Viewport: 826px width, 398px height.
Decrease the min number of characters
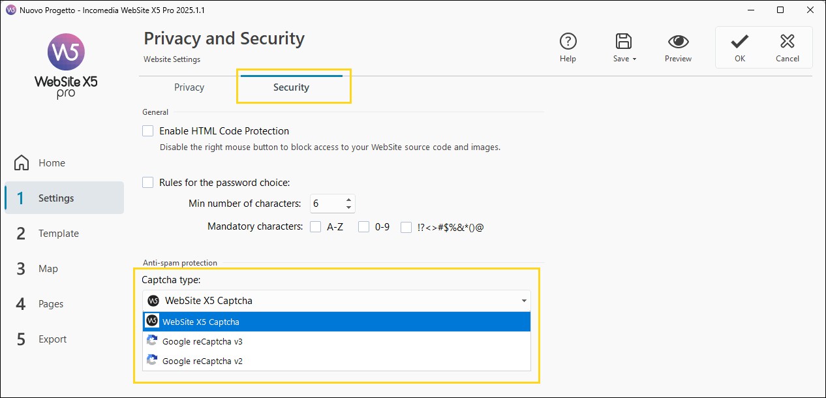[x=349, y=208]
